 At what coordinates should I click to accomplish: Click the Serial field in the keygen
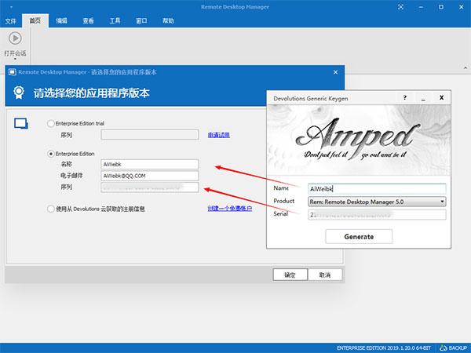pos(377,215)
